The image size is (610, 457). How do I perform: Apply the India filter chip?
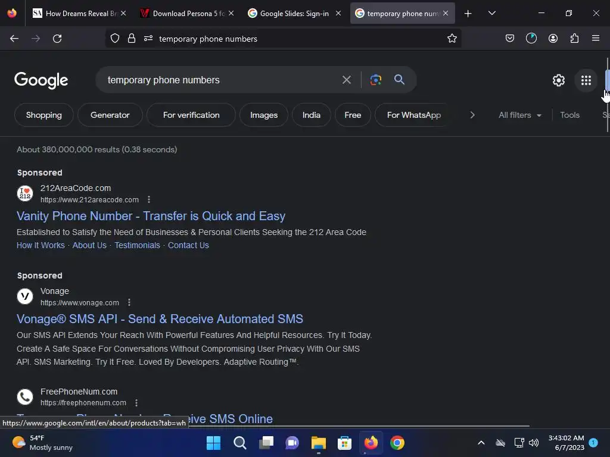[312, 115]
